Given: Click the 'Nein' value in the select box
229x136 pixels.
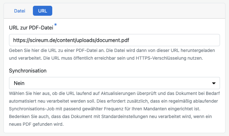Looking at the screenshot, I should point(19,83).
